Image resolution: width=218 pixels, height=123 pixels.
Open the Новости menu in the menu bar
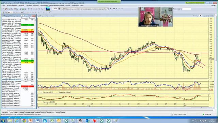(x=36, y=5)
